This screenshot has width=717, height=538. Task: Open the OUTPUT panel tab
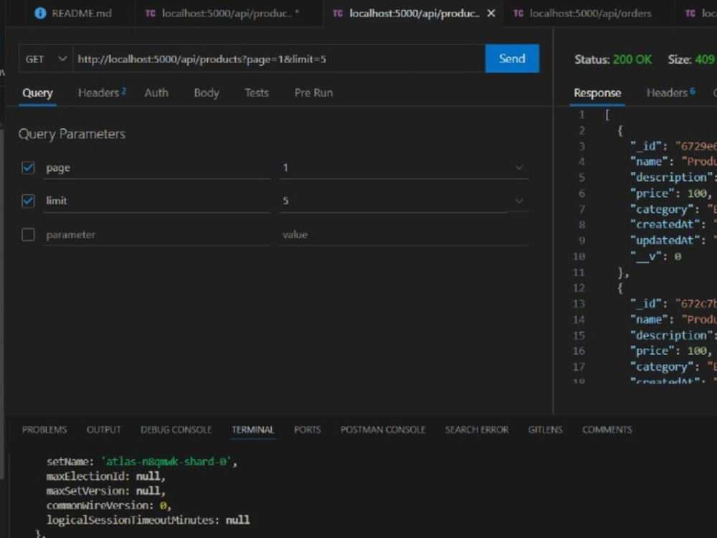coord(104,430)
